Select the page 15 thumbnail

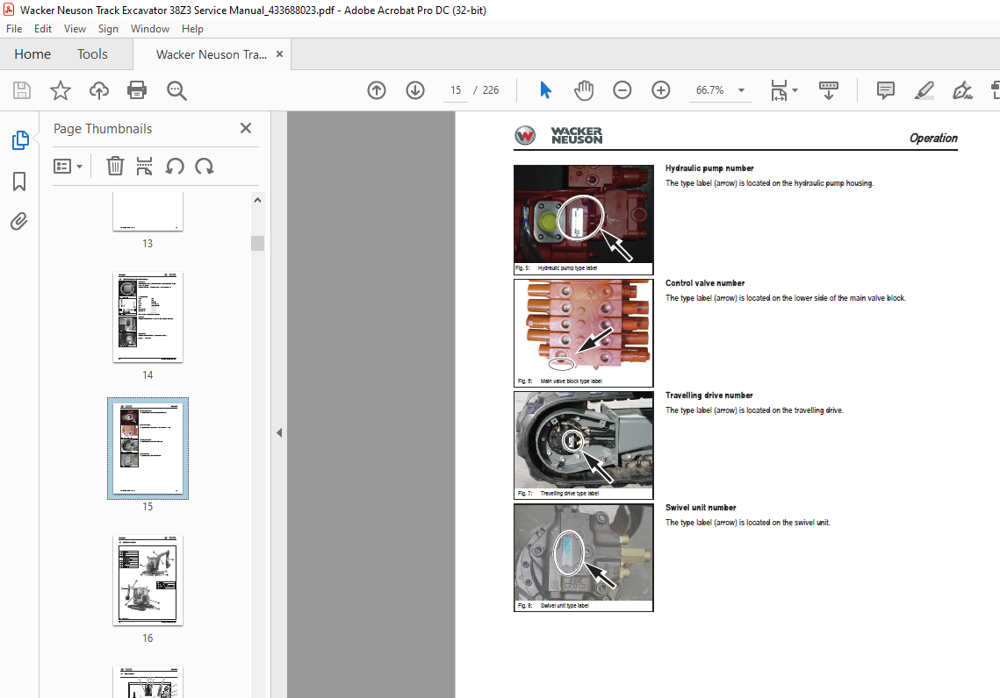point(148,448)
